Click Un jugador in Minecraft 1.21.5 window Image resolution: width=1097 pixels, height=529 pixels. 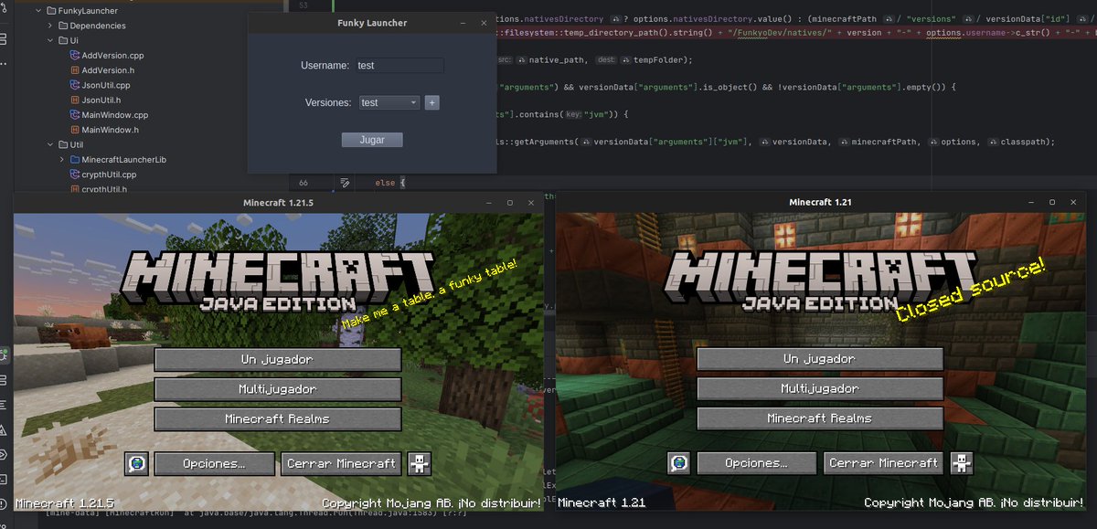click(278, 359)
